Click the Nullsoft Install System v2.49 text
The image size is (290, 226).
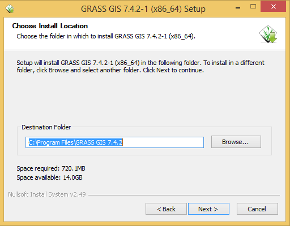click(x=47, y=194)
